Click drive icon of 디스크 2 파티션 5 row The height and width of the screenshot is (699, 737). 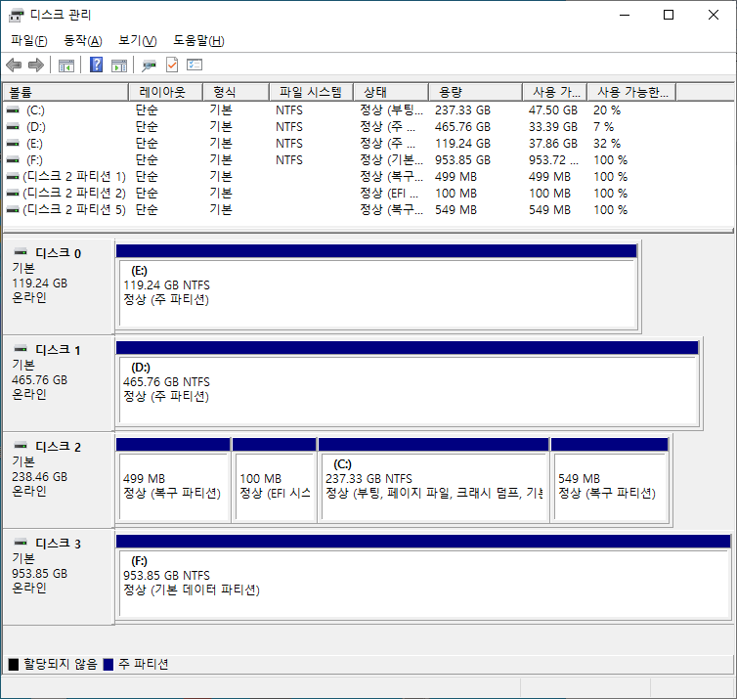pyautogui.click(x=13, y=209)
